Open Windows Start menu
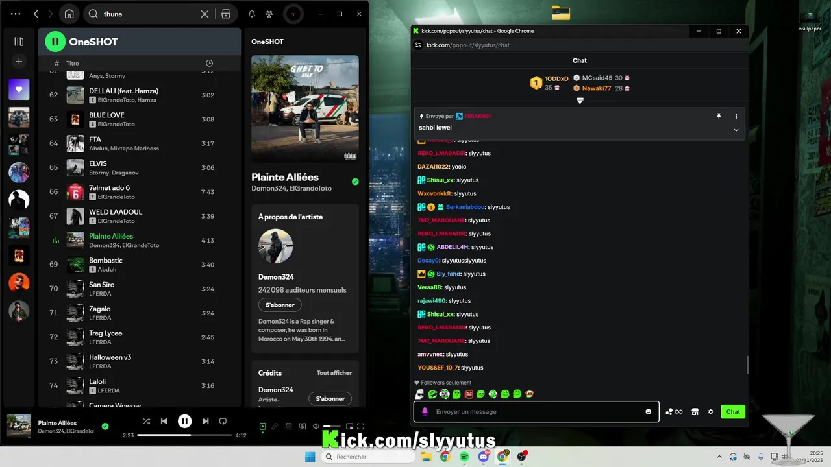The width and height of the screenshot is (831, 467). coord(310,457)
